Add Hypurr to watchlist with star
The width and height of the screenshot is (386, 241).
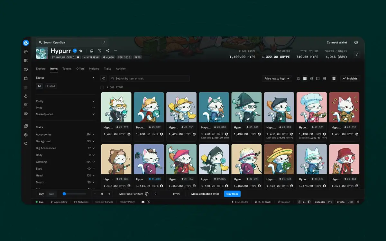pos(81,51)
